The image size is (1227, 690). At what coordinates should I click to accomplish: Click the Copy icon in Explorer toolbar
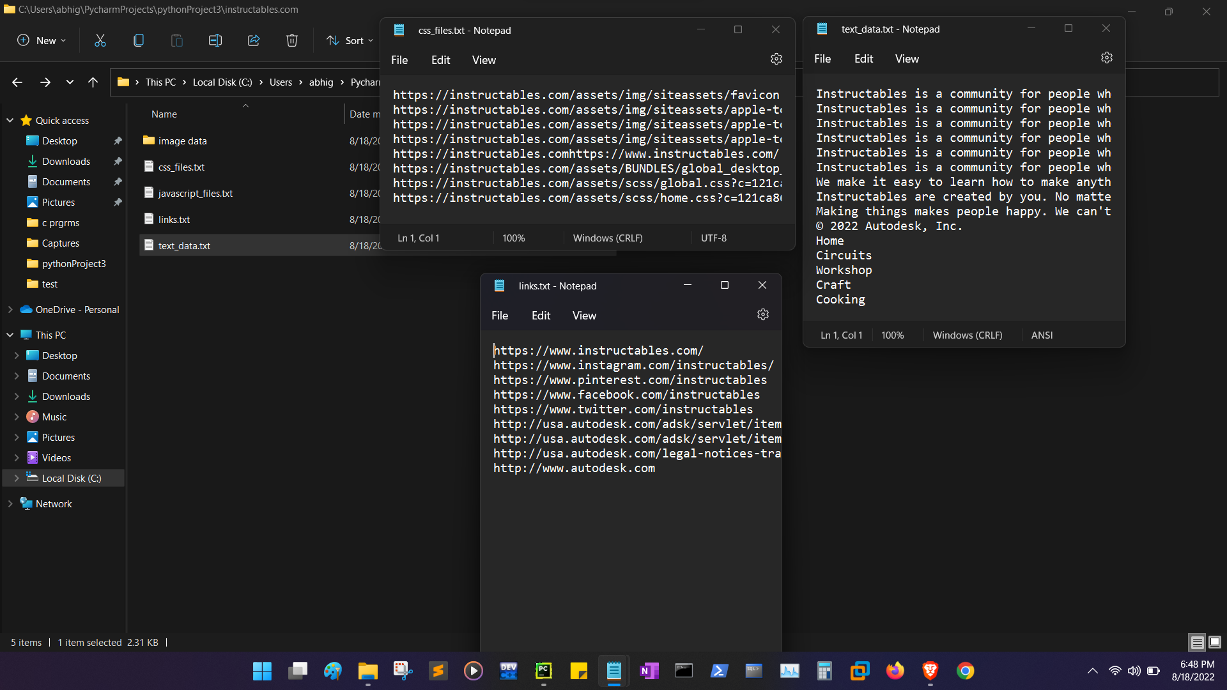pyautogui.click(x=139, y=40)
